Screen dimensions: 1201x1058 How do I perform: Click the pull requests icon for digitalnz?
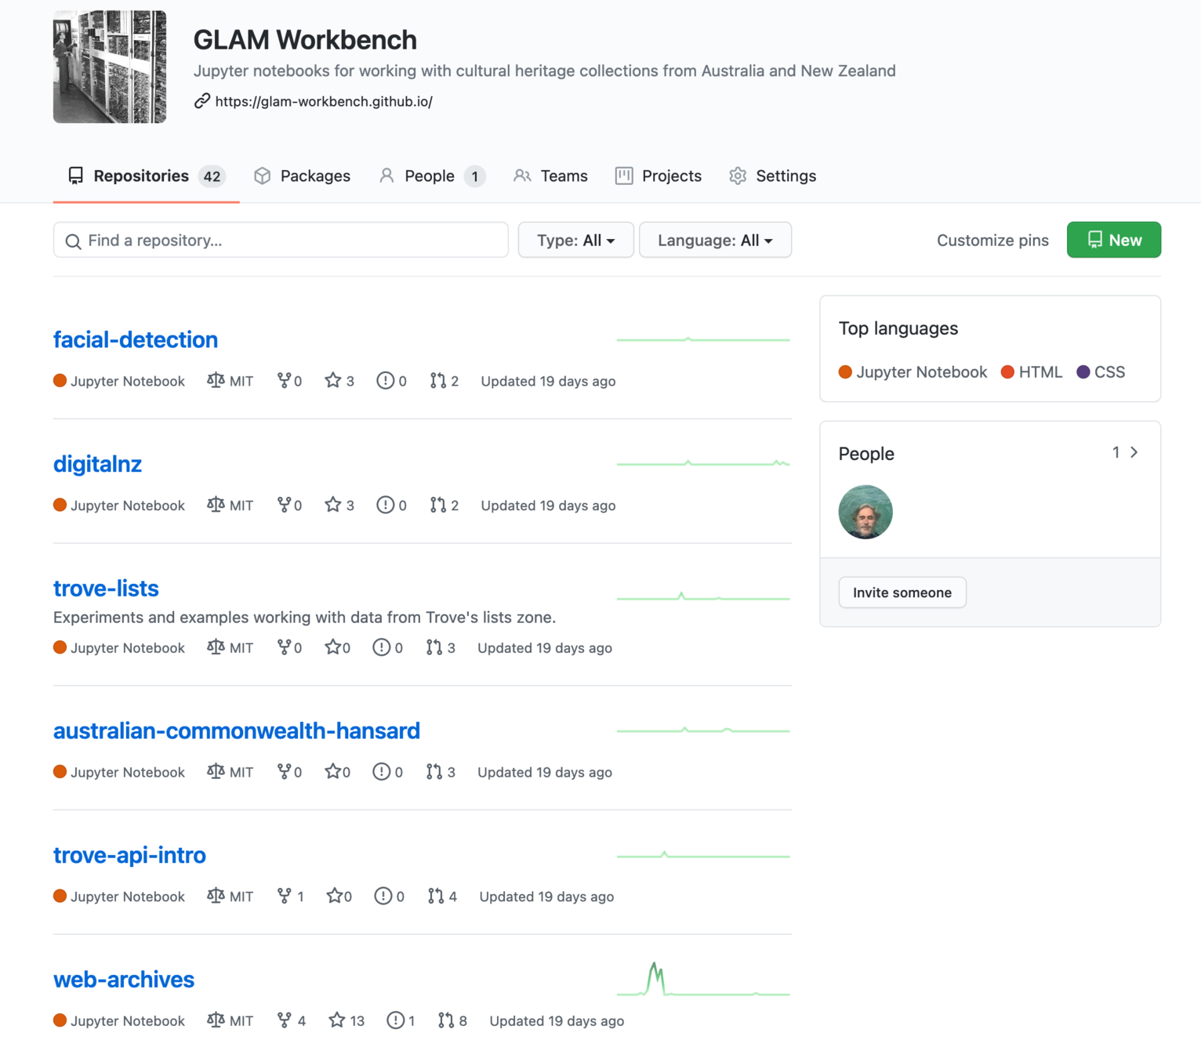(x=437, y=505)
